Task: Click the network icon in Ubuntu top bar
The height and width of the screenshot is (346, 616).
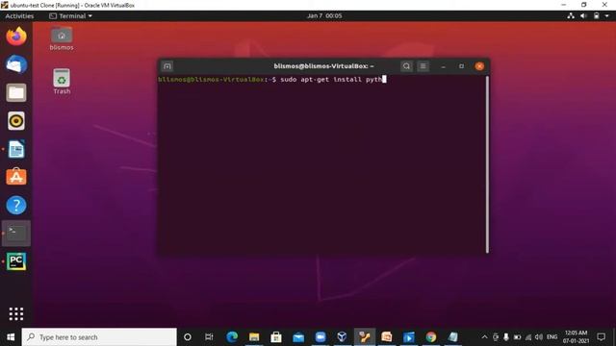Action: pos(571,16)
